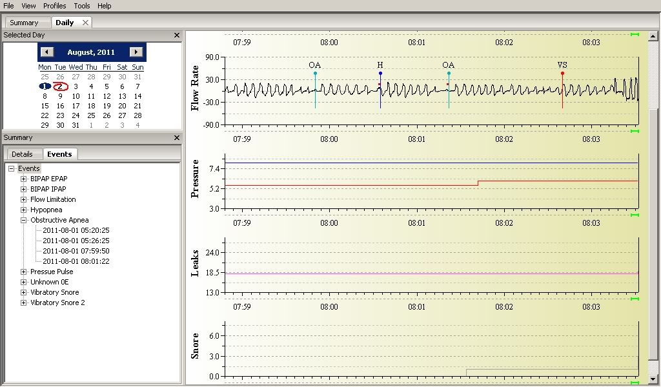Collapse the Events root tree node
Image resolution: width=661 pixels, height=387 pixels.
tap(12, 168)
